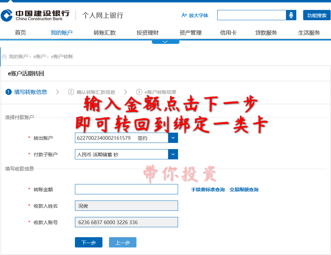Open the 生活服务 menu
This screenshot has height=255, width=331.
tap(309, 33)
